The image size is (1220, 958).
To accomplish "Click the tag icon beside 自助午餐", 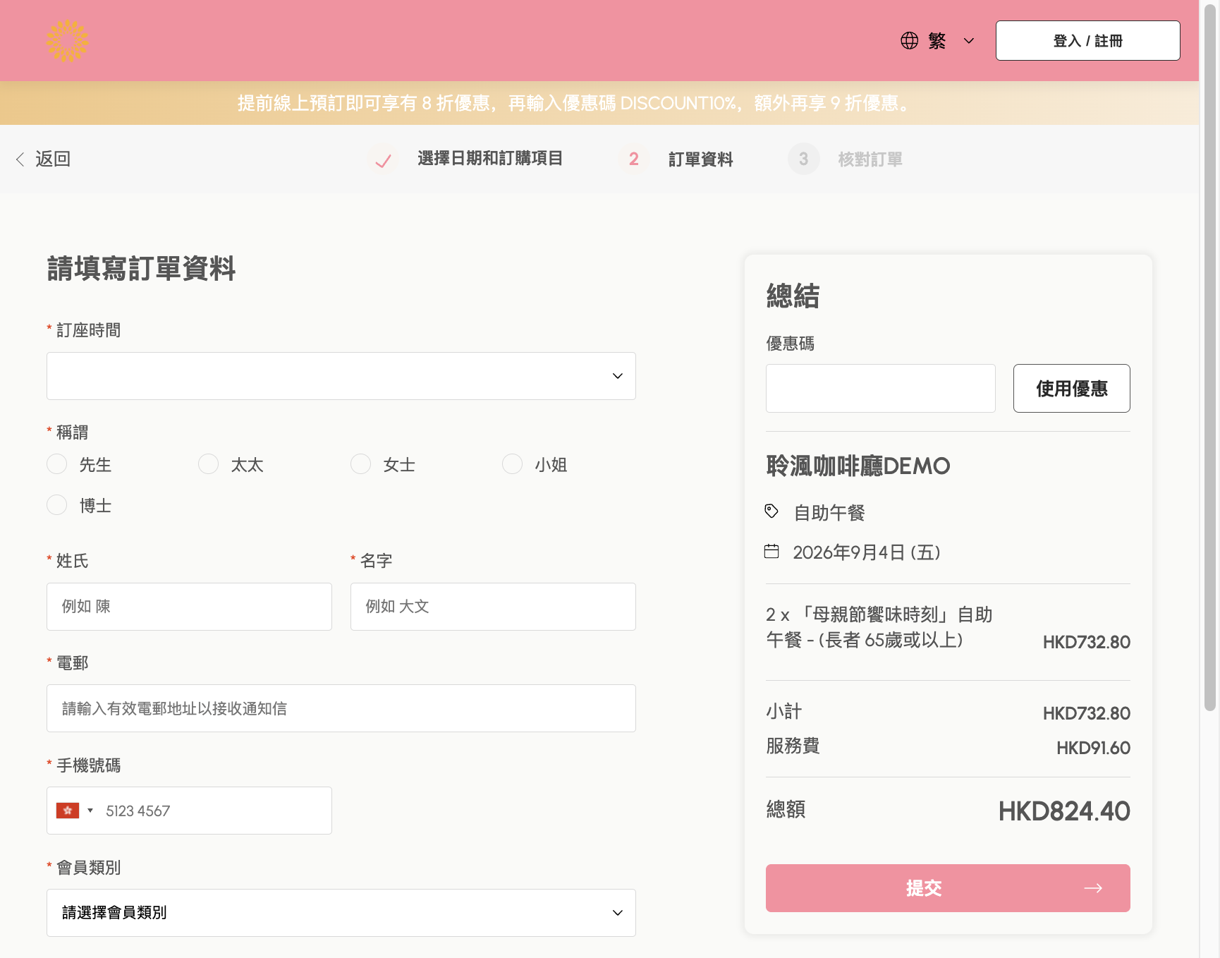I will pos(771,511).
